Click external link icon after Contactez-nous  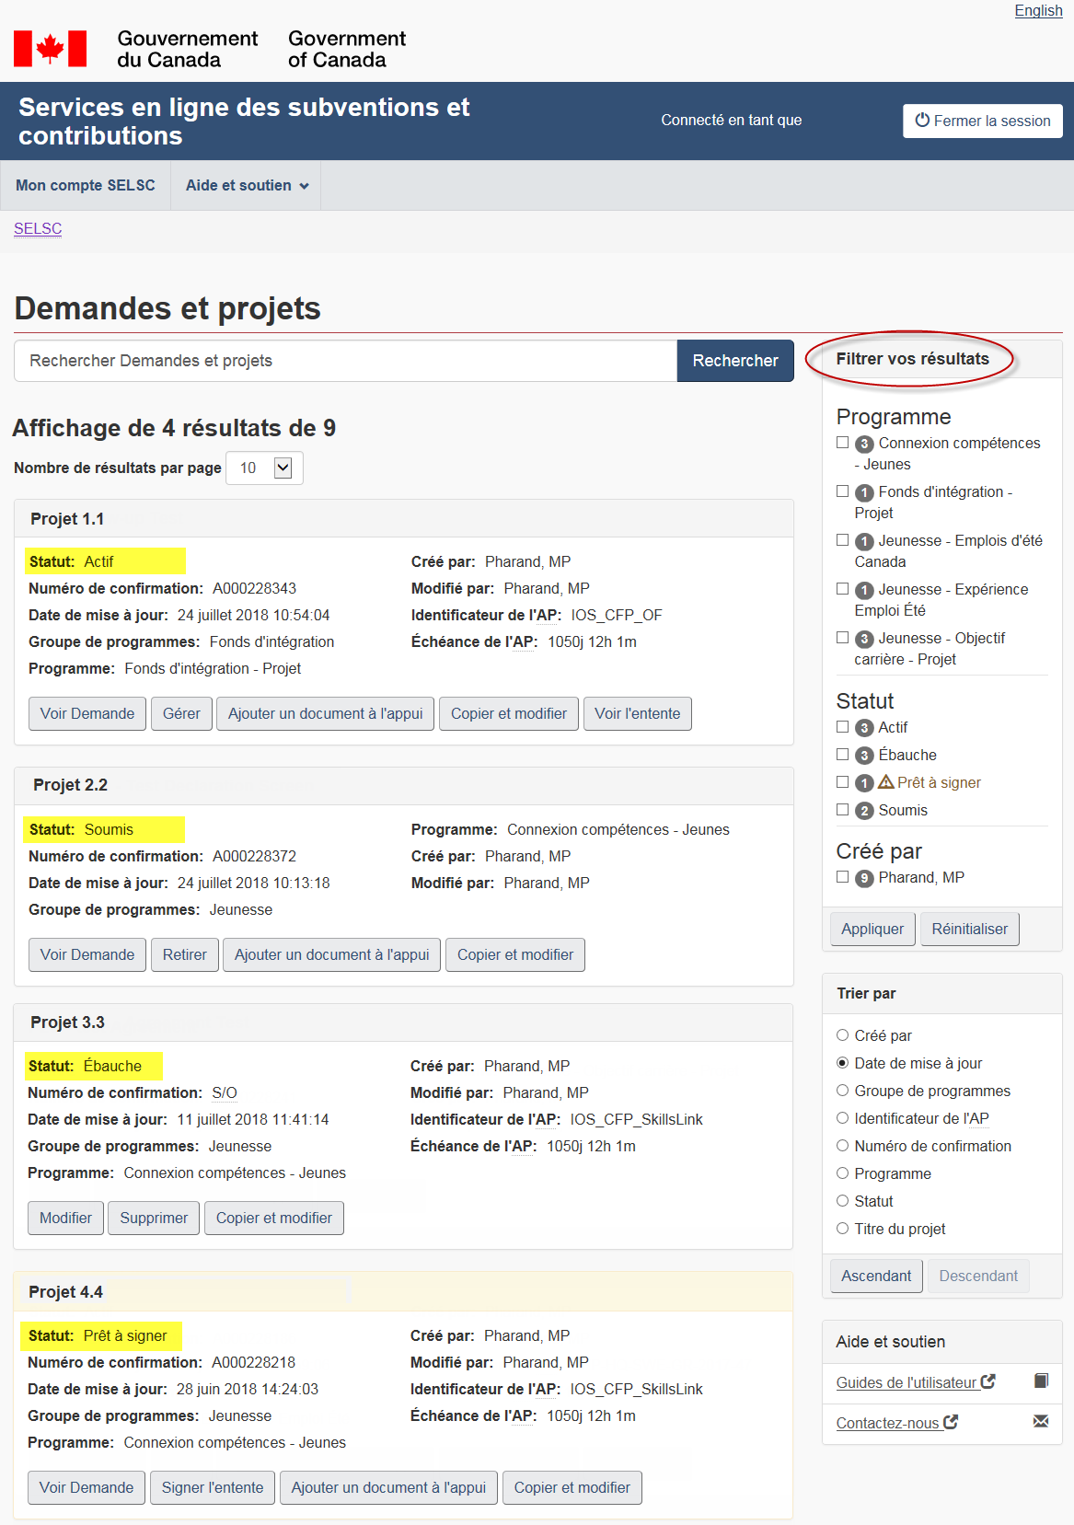tap(952, 1422)
